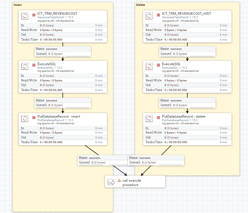Click the call execute procedure output port icon

(111, 182)
